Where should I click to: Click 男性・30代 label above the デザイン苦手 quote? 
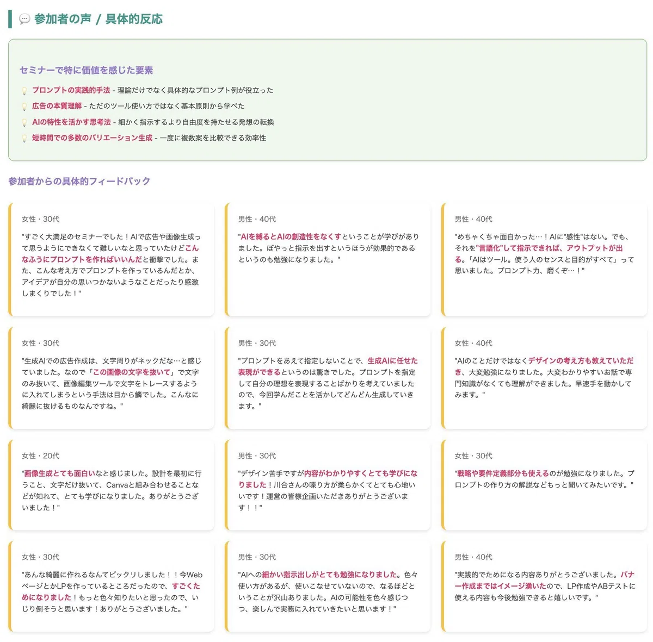pyautogui.click(x=257, y=456)
